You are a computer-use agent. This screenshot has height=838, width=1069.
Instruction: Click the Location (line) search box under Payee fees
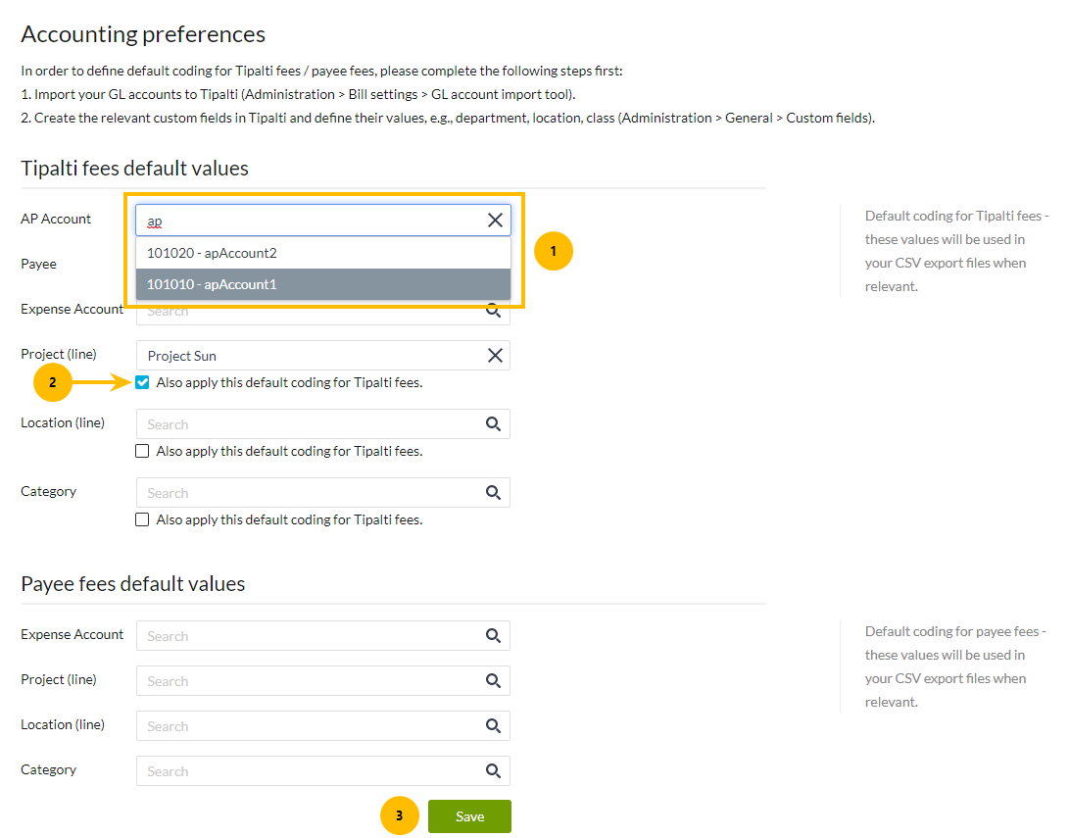click(x=323, y=725)
